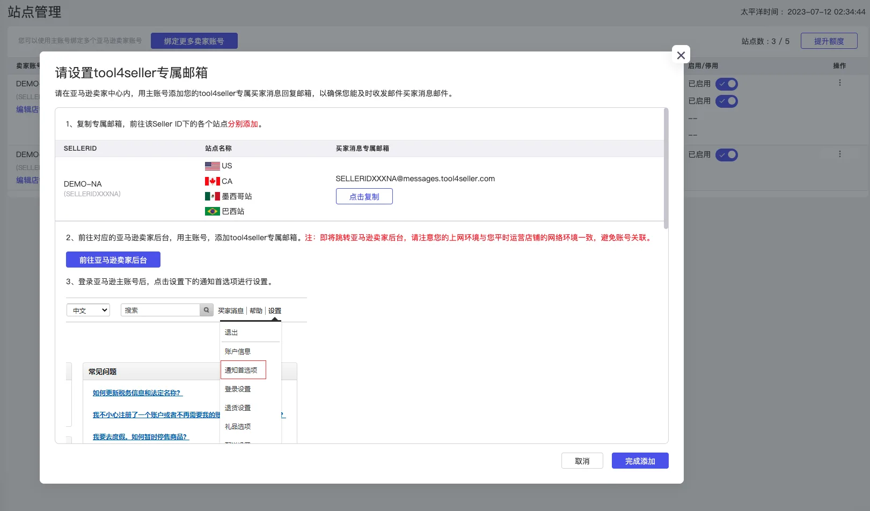Click the 站点数：3 / 5 counter

point(765,41)
